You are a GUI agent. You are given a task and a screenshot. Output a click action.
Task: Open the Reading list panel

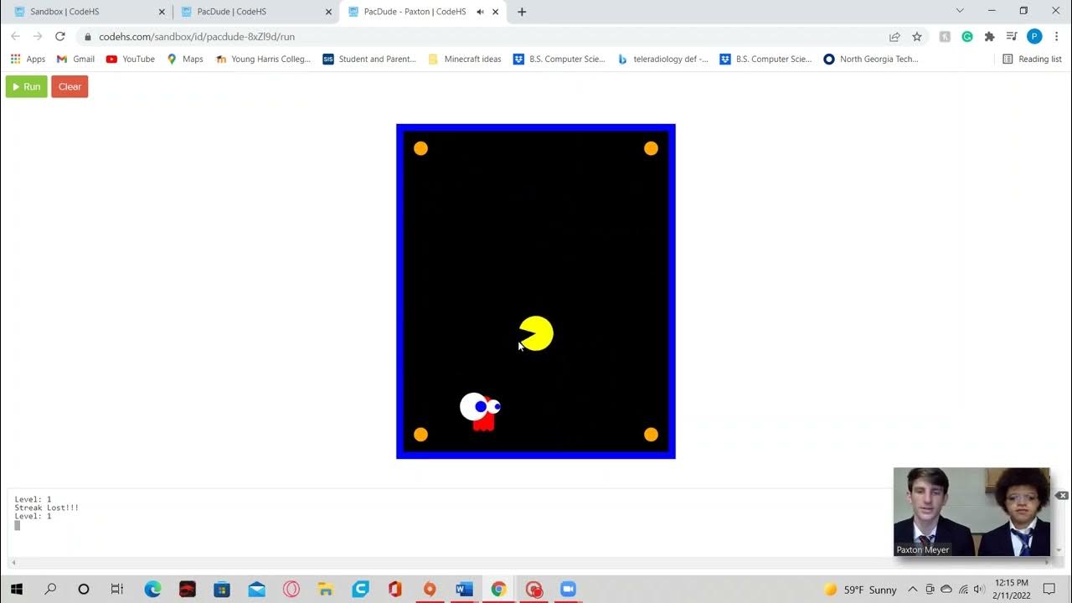pos(1032,59)
